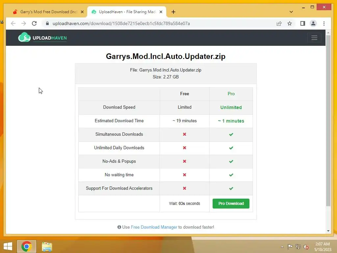Screen dimensions: 337x253
Task: Click the red X in Unlimited Daily Downloads row
Action: tap(184, 148)
